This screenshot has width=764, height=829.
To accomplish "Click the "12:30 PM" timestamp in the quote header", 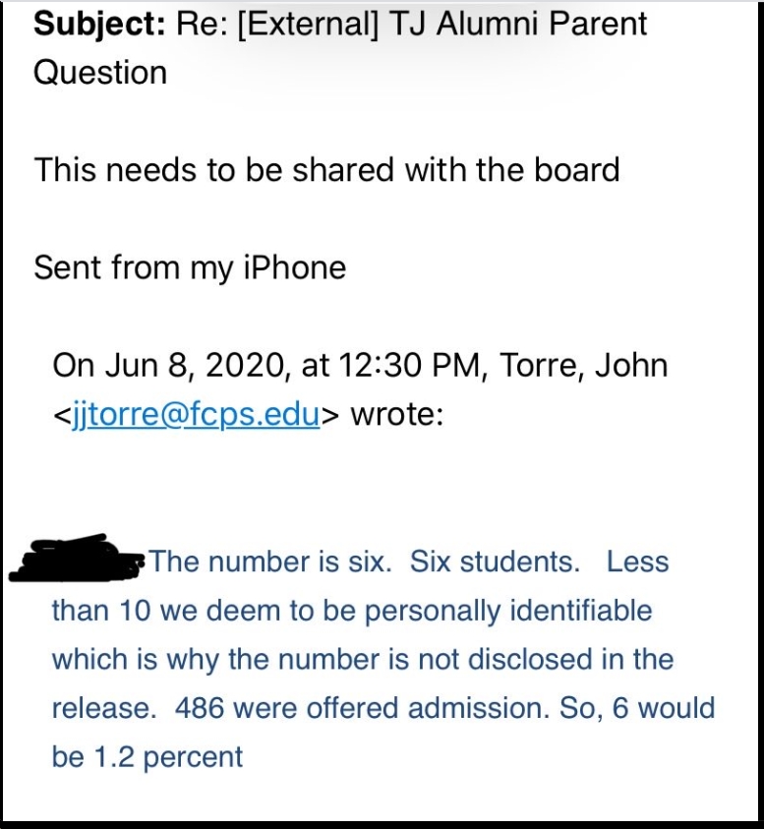I will pyautogui.click(x=409, y=366).
